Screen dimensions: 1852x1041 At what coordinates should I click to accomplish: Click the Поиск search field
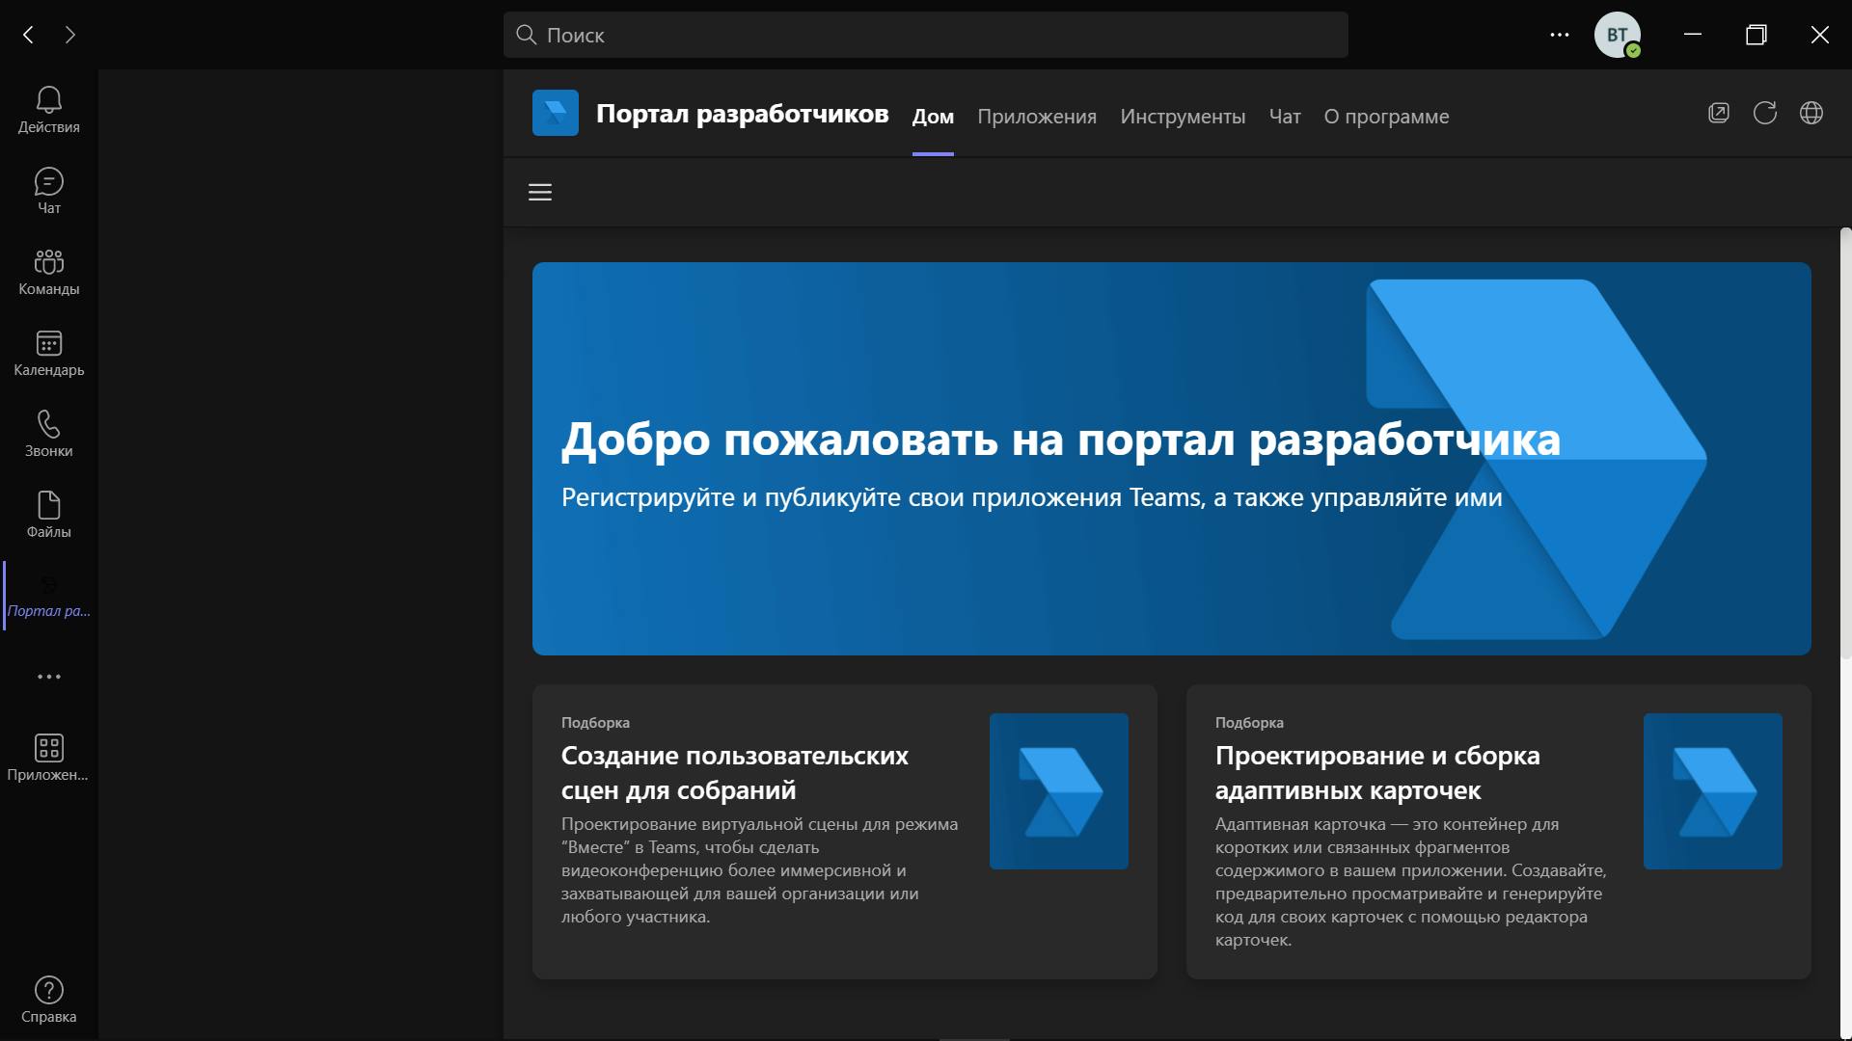926,35
